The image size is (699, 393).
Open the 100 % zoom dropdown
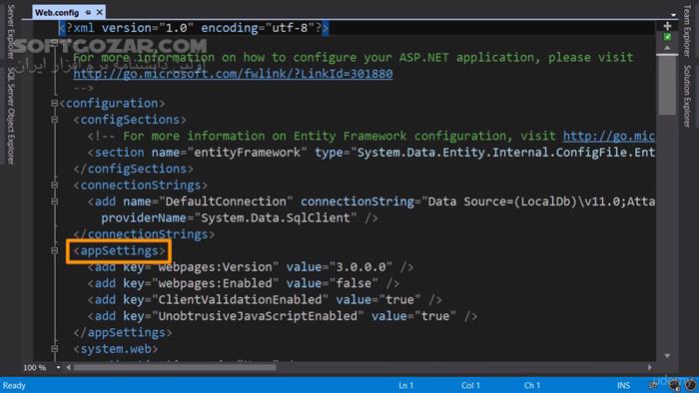pos(58,368)
